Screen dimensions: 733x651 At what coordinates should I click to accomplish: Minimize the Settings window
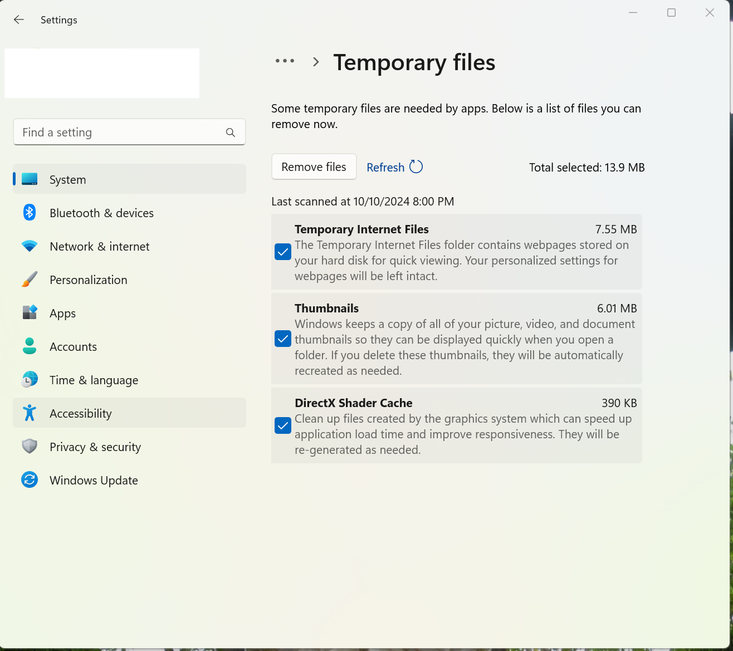click(x=633, y=12)
